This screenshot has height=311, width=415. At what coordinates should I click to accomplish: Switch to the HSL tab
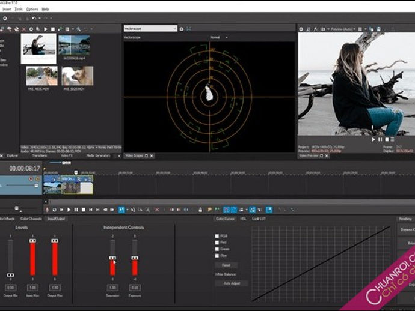[x=243, y=219]
